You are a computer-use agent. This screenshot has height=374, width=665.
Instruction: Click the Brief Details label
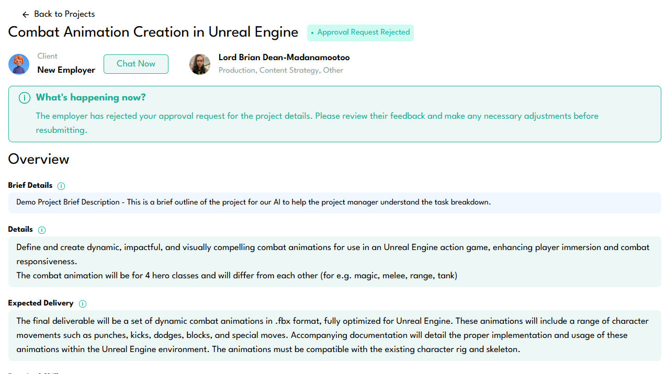(30, 185)
